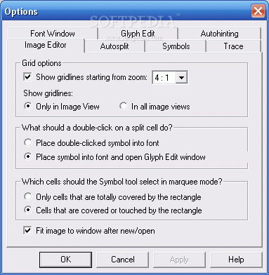This screenshot has height=275, width=269.
Task: Open Help for the Options dialog
Action: pos(236,260)
